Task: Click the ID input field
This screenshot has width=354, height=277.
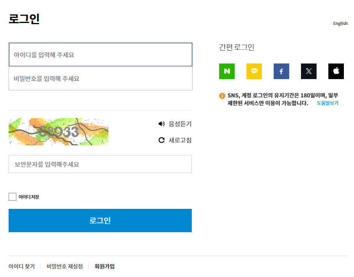Action: pyautogui.click(x=100, y=54)
